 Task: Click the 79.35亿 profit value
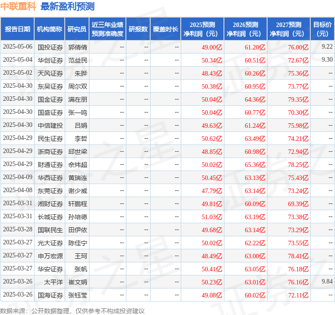click(298, 99)
